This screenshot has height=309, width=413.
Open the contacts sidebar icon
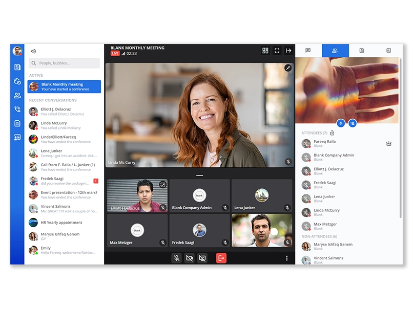pos(17,96)
